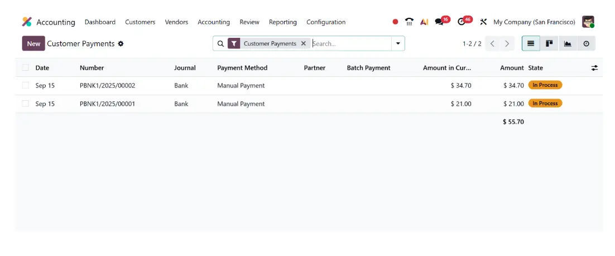Click the New button
This screenshot has width=615, height=256.
tap(33, 43)
